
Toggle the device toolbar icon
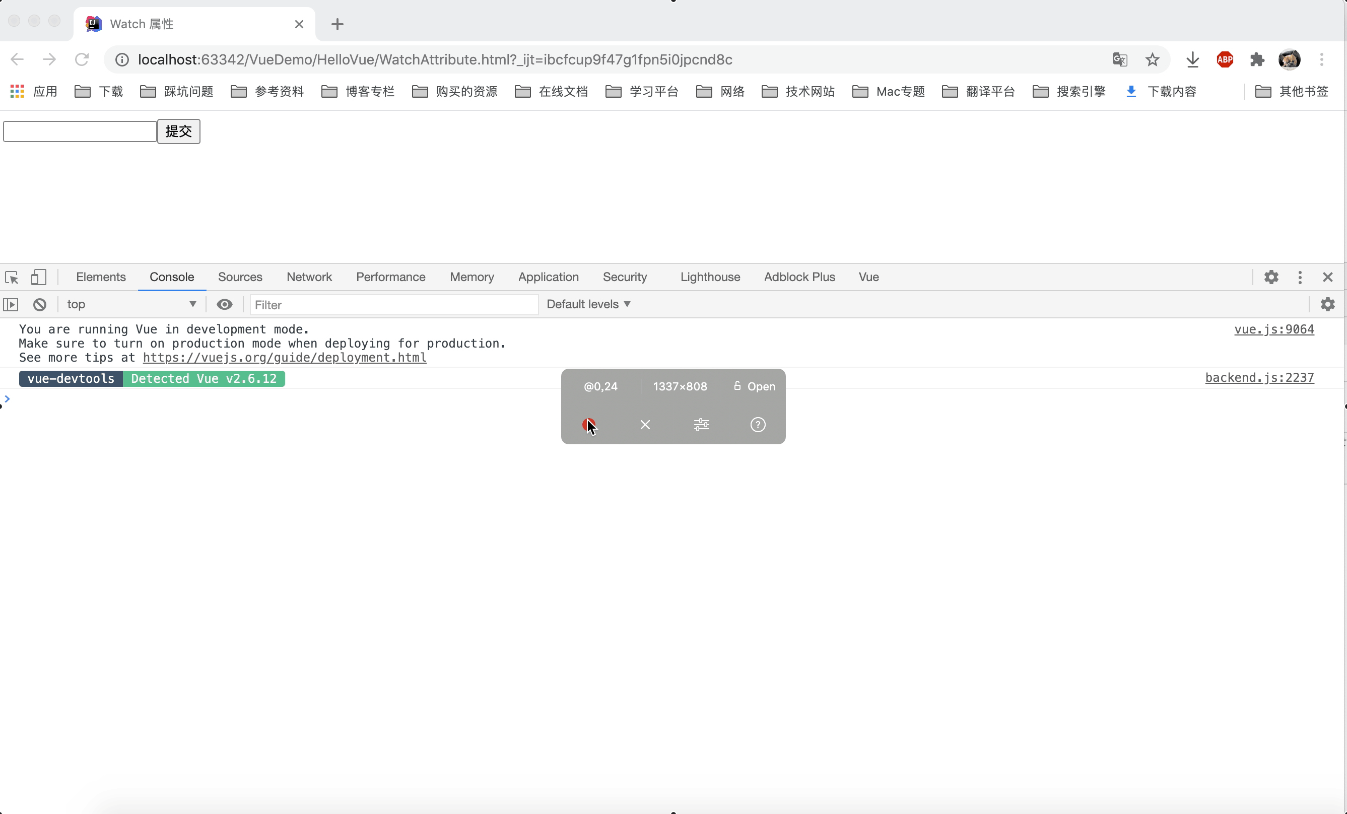(38, 277)
